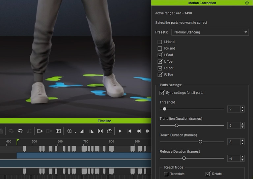Toggle Sync settings for all parts
Screen dimensions: 253x179
click(162, 93)
